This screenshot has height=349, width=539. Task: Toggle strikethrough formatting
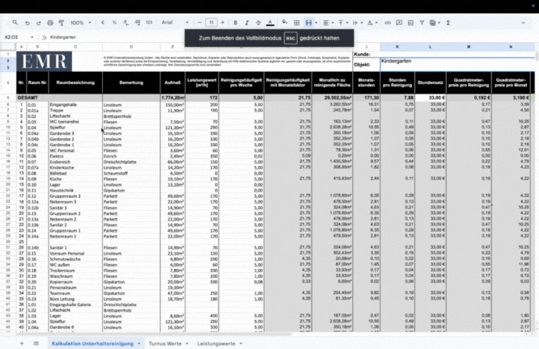(258, 23)
